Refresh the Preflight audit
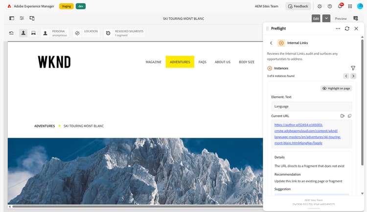The height and width of the screenshot is (212, 367). coord(347,28)
